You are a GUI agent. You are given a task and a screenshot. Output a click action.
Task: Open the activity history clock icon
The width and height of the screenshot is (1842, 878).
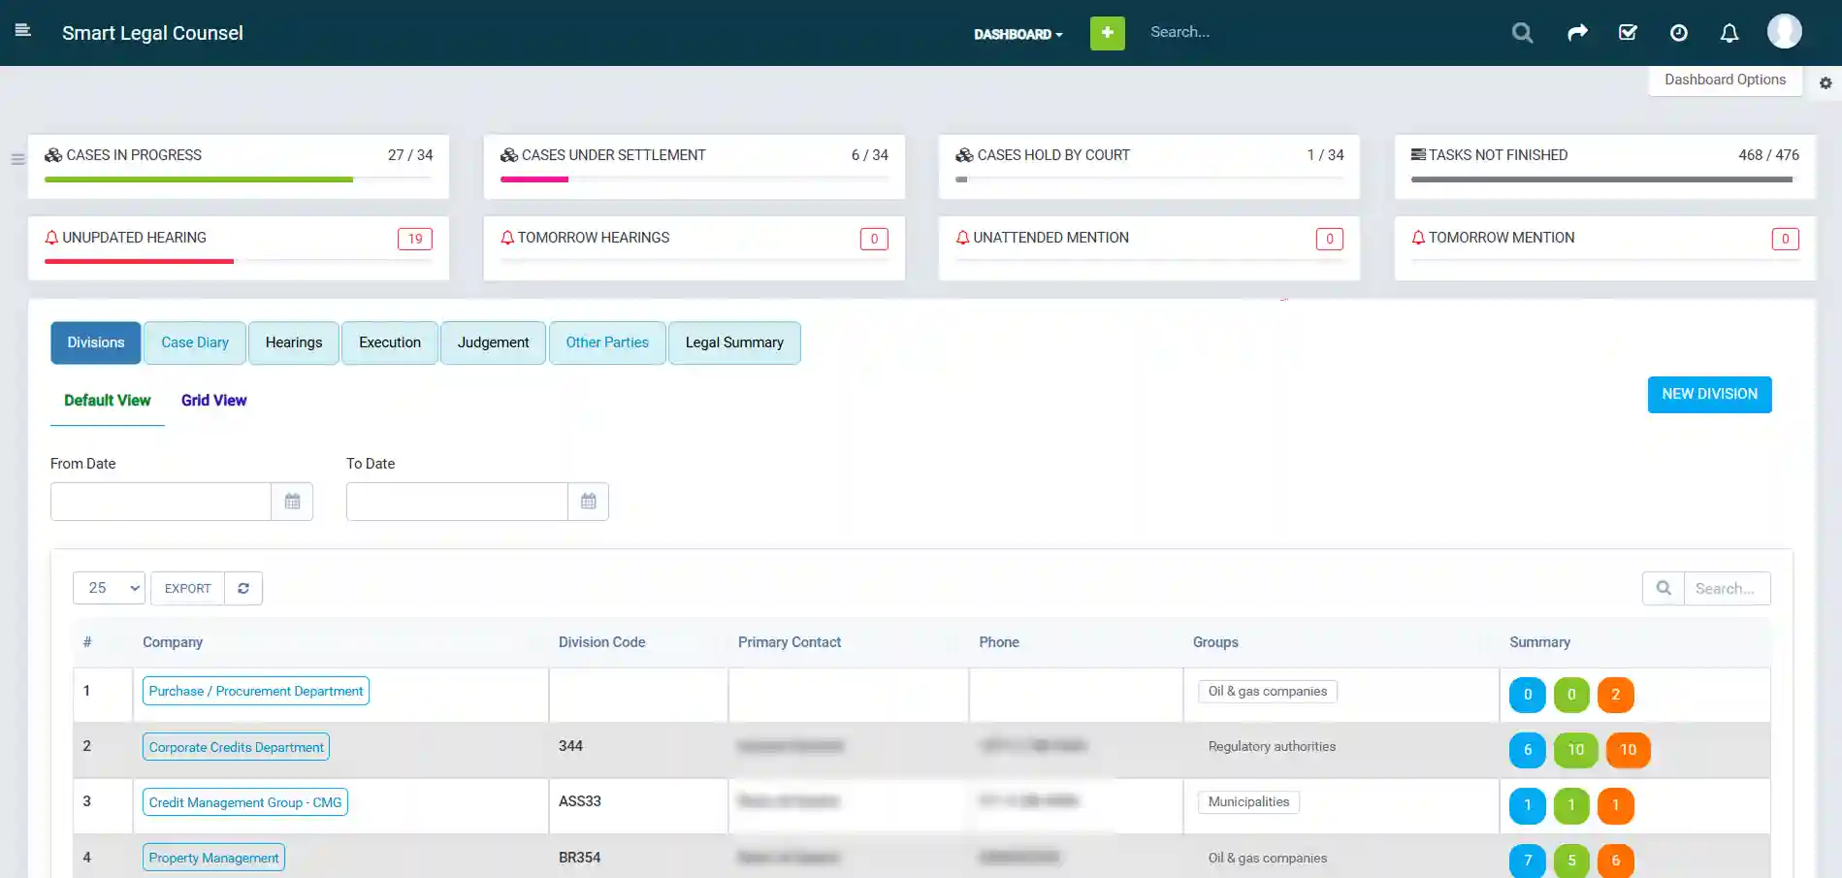pyautogui.click(x=1679, y=32)
